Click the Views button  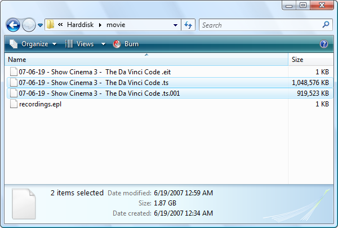point(79,44)
